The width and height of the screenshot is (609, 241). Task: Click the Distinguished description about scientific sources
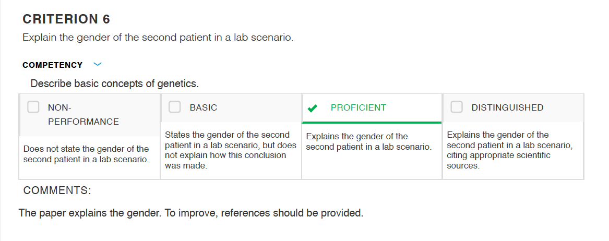(509, 150)
